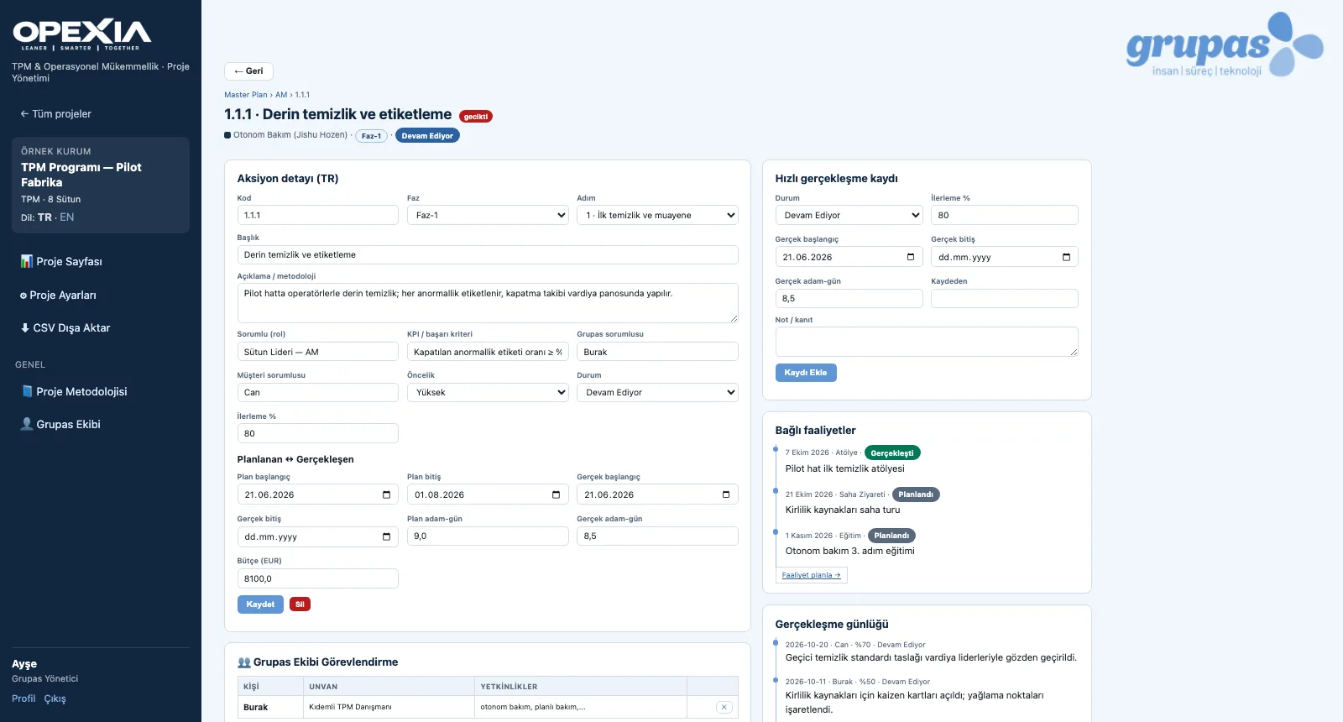The width and height of the screenshot is (1343, 722).
Task: Go to Proje Ayarları
Action: click(58, 296)
